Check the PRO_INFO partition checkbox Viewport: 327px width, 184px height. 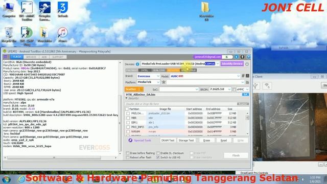[128, 127]
